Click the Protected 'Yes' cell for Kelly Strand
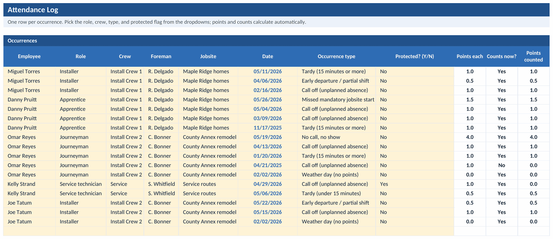553x239 pixels. [x=414, y=184]
